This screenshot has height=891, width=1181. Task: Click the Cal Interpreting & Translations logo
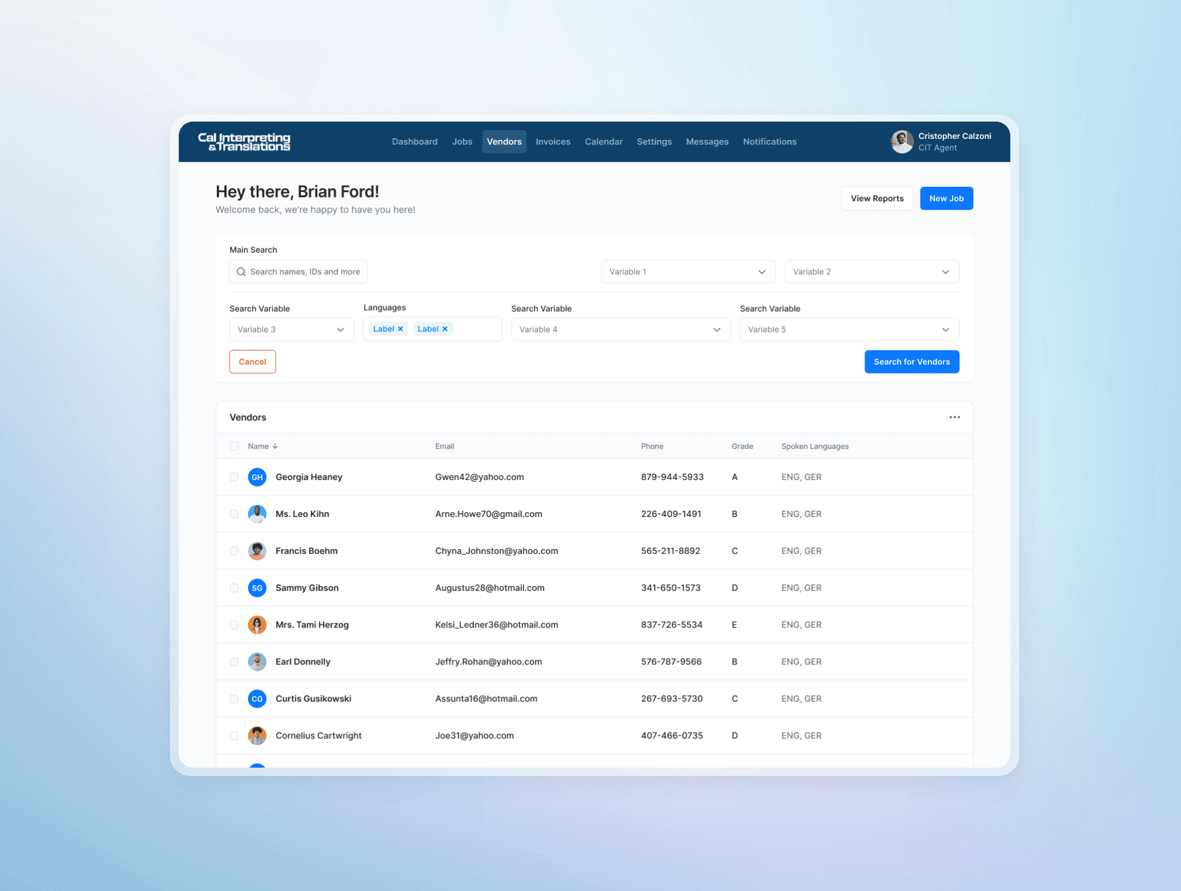[x=243, y=141]
